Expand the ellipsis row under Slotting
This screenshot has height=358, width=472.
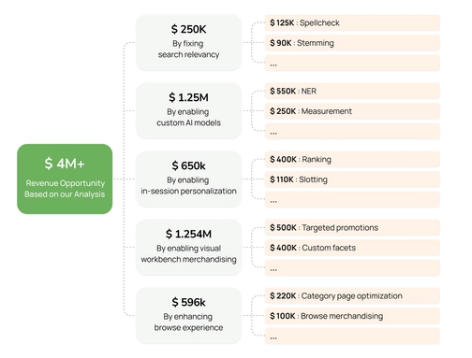352,200
